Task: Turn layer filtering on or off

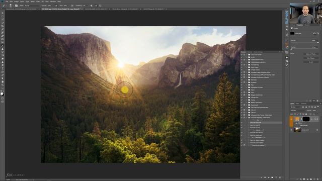Action: pos(318,107)
